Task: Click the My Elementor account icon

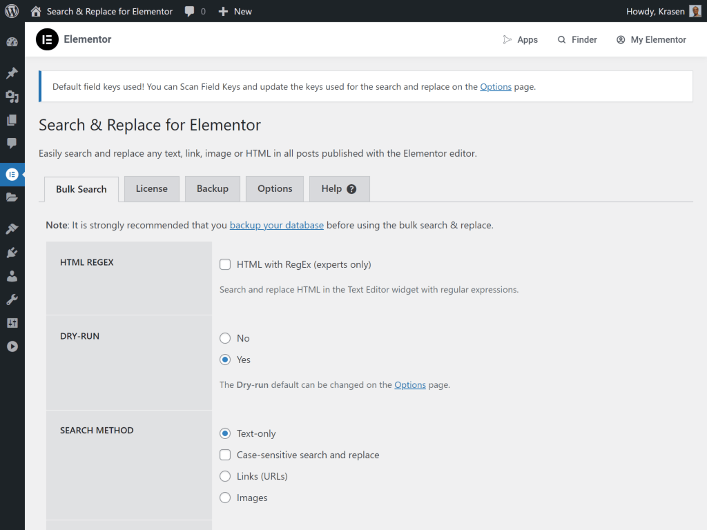Action: [621, 39]
